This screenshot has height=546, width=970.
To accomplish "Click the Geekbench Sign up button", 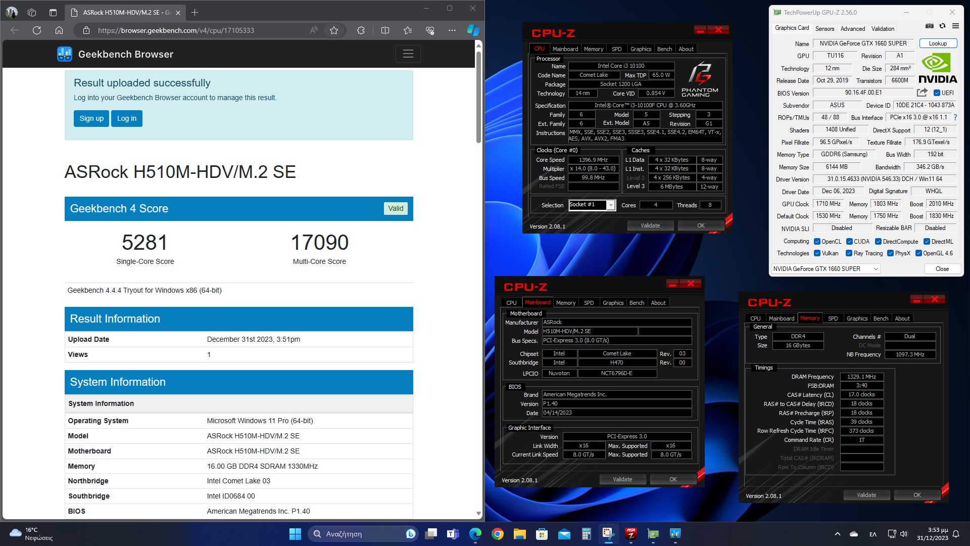I will click(91, 118).
